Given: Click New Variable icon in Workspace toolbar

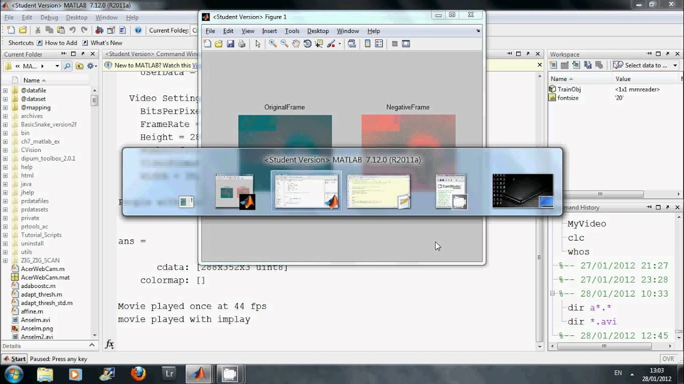Looking at the screenshot, I should coord(554,65).
